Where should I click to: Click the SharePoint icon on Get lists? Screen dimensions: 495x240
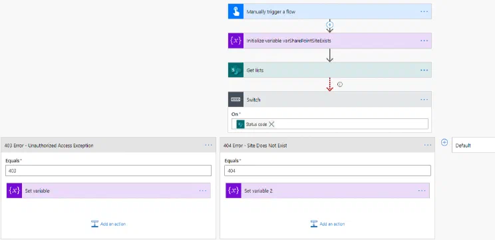[236, 70]
